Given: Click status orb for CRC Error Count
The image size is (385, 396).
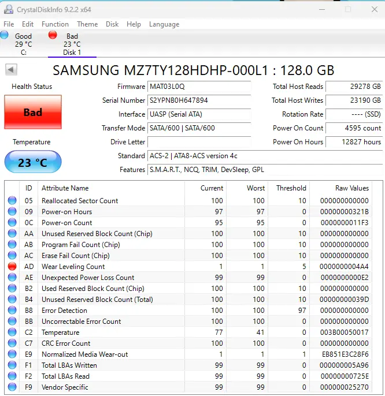Looking at the screenshot, I should coord(12,343).
